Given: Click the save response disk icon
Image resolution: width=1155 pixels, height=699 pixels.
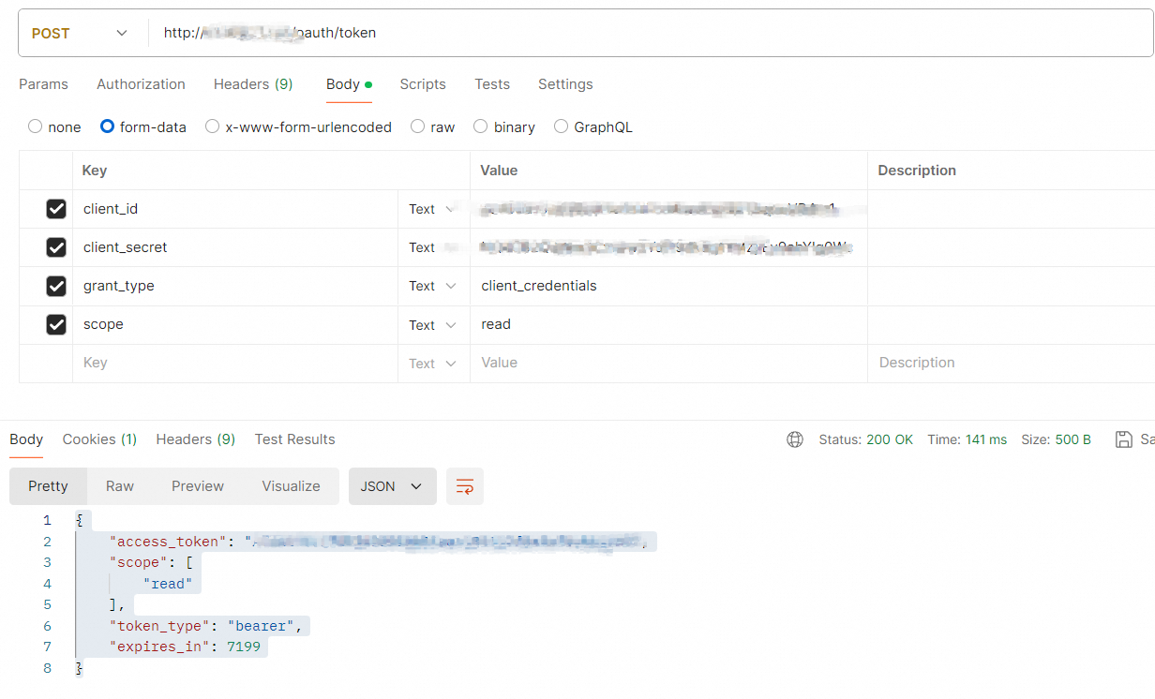Looking at the screenshot, I should [x=1123, y=439].
